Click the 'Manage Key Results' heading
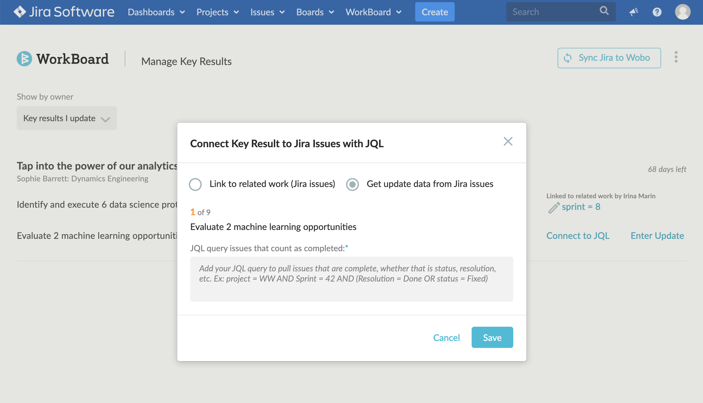The width and height of the screenshot is (703, 403). click(x=186, y=61)
